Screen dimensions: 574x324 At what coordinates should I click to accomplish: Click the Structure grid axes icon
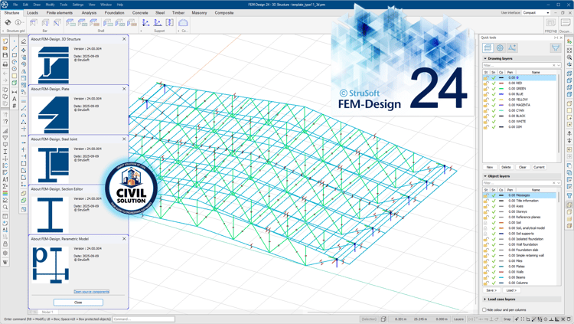click(x=8, y=22)
